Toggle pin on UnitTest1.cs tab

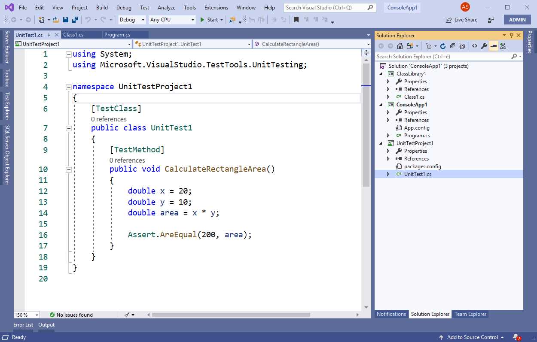coord(49,35)
